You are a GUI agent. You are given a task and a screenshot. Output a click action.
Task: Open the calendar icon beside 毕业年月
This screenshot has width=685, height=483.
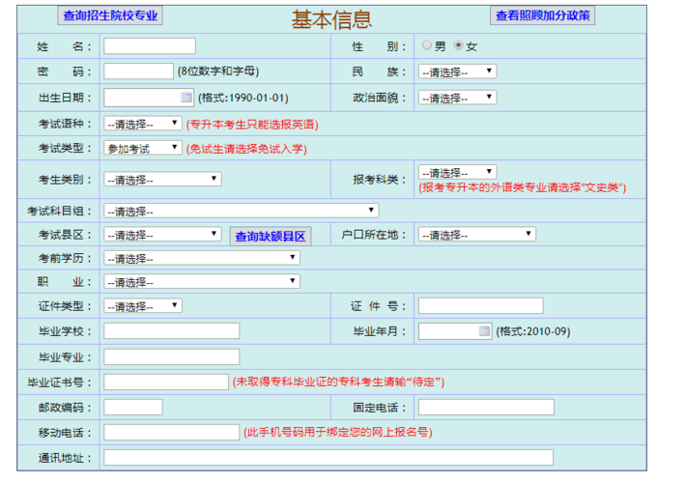click(484, 331)
